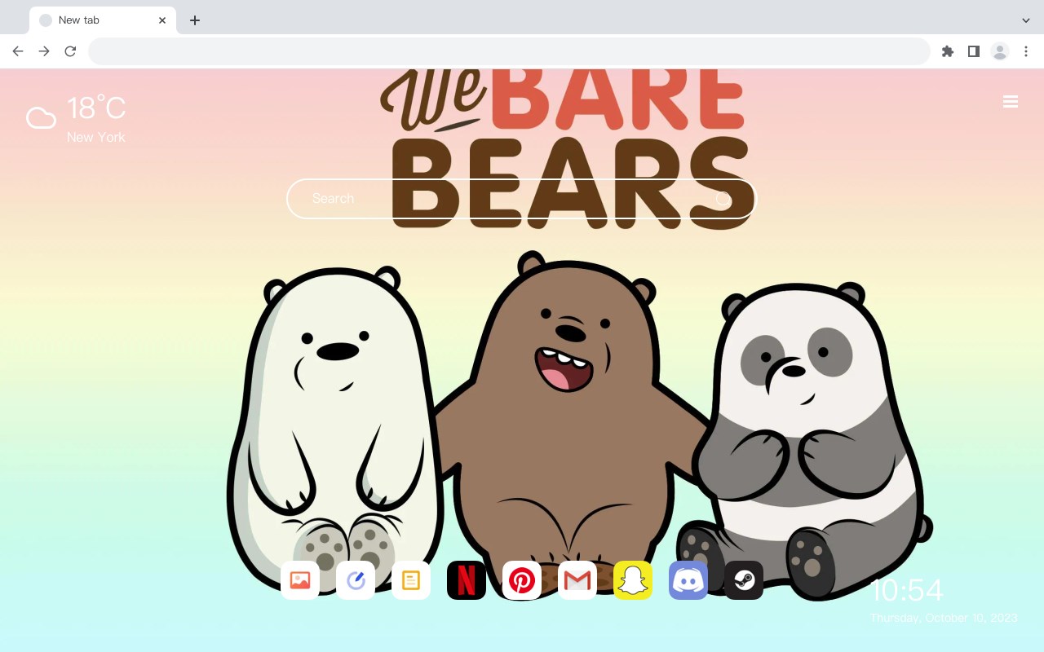Viewport: 1044px width, 652px height.
Task: Reload the current page
Action: click(70, 51)
